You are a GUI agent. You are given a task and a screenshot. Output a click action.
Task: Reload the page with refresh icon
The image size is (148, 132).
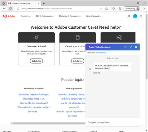[10, 9]
